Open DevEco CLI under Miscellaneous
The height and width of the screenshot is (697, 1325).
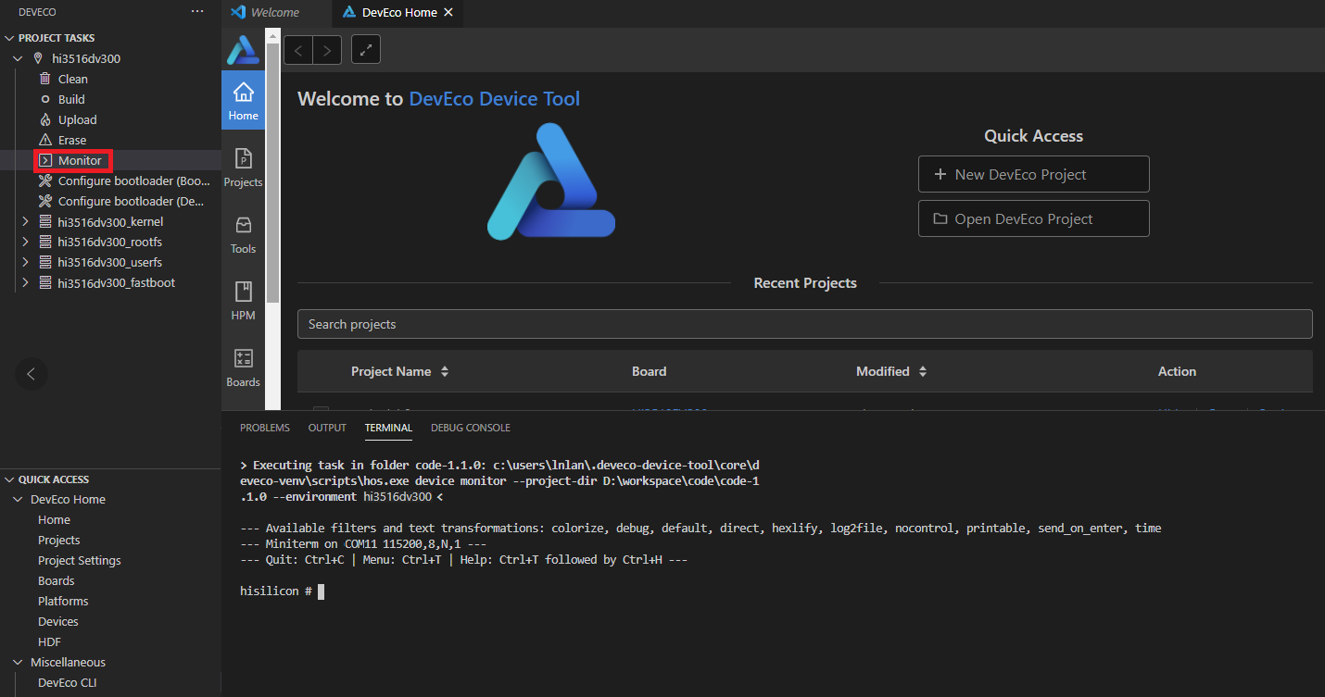(x=68, y=682)
